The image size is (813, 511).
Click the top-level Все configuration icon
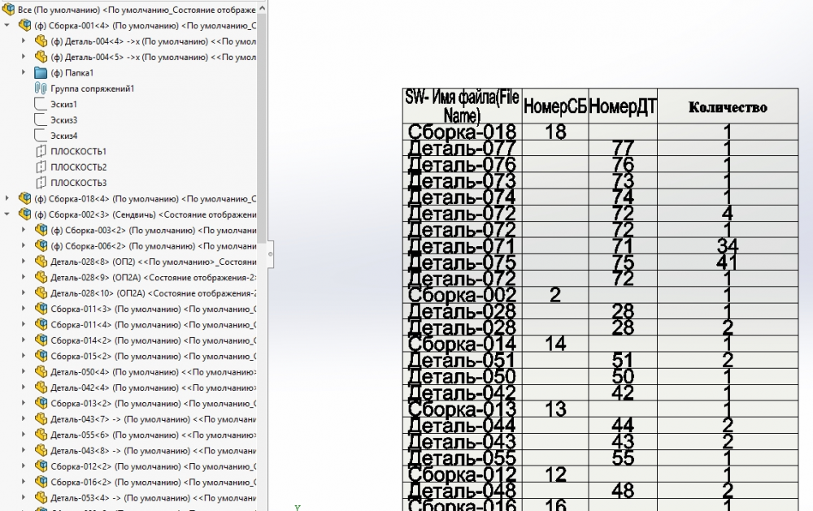9,10
